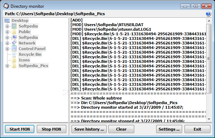The width and height of the screenshot is (215, 138).
Task: Select the Icons folder icon
Action: [x=14, y=60]
